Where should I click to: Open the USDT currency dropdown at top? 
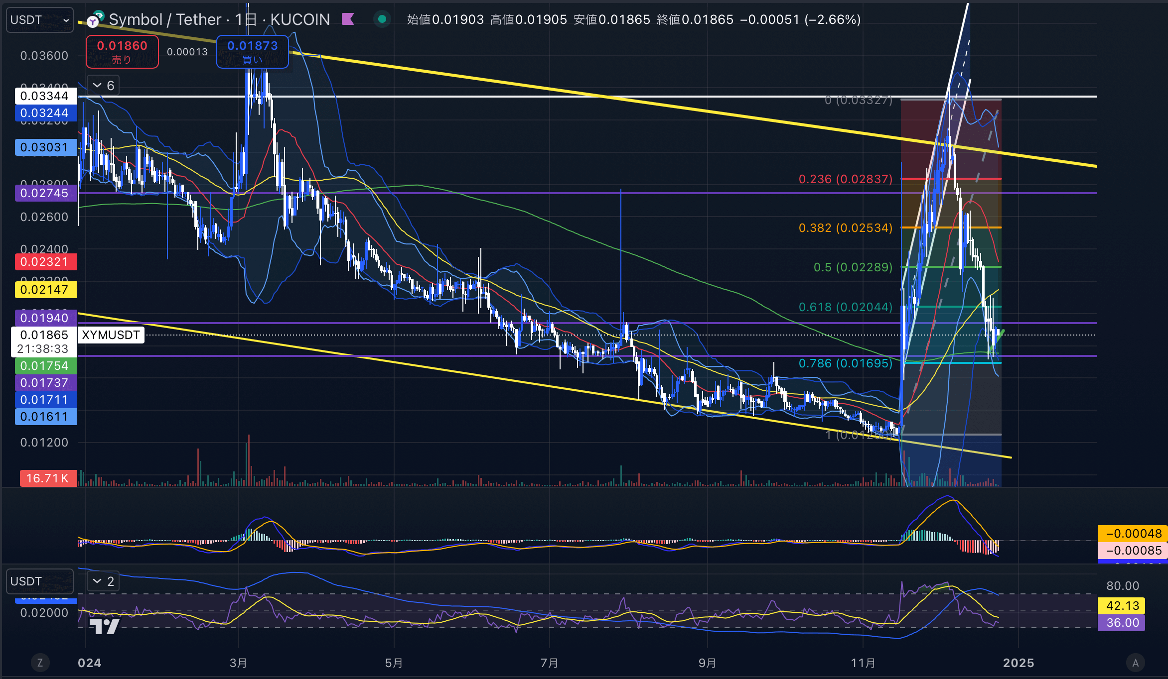click(39, 20)
